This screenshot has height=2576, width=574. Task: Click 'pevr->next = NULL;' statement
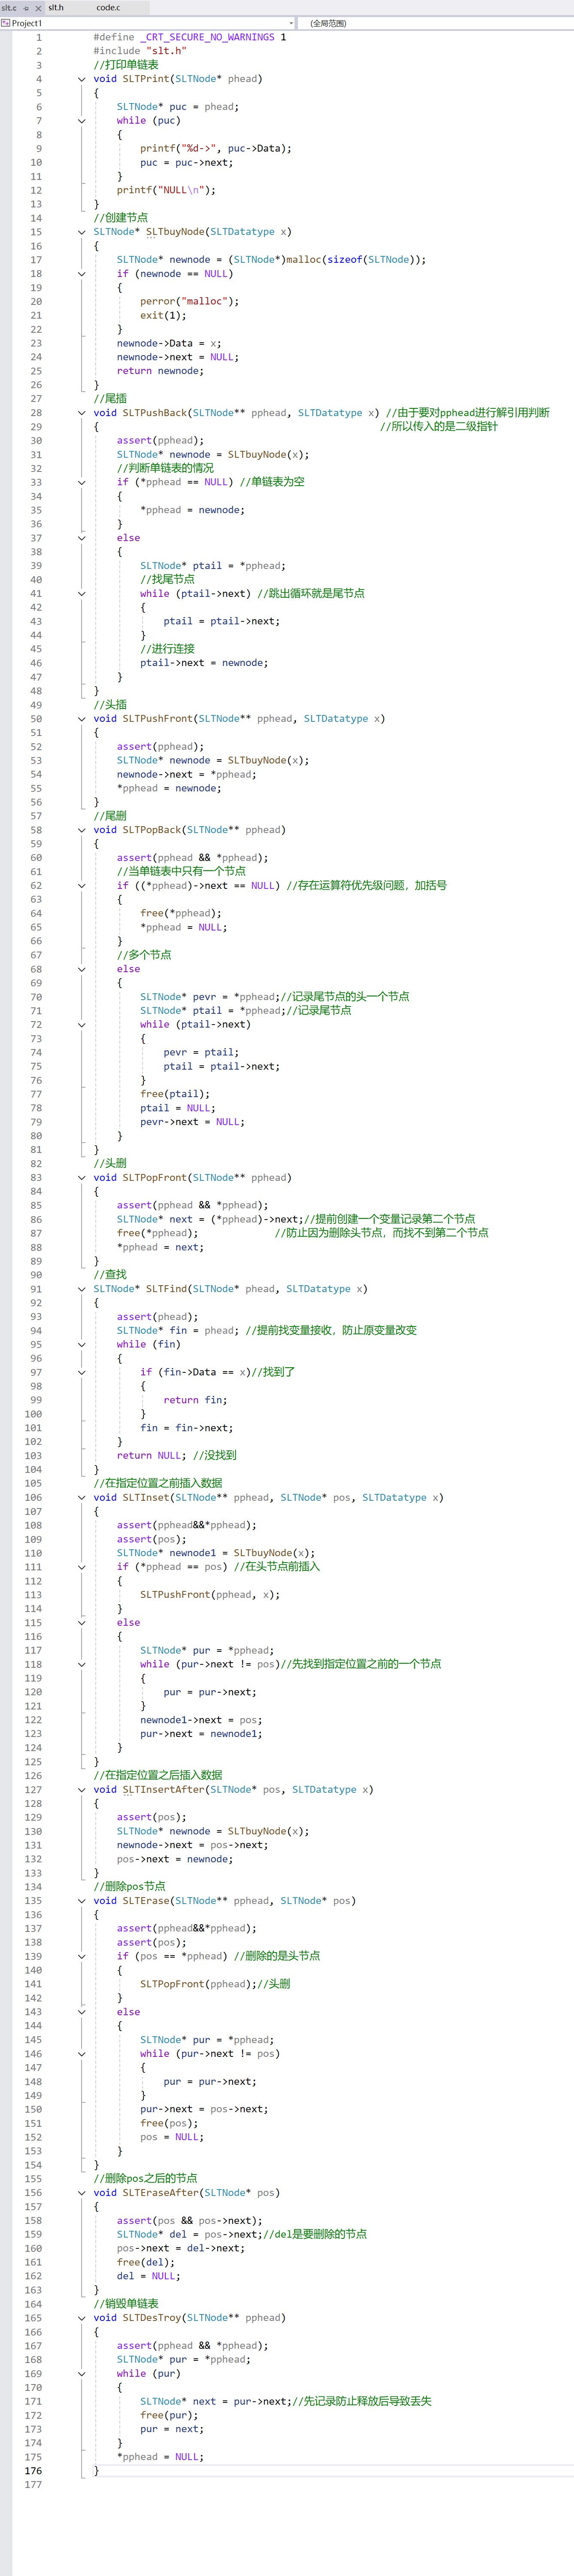[x=192, y=1122]
